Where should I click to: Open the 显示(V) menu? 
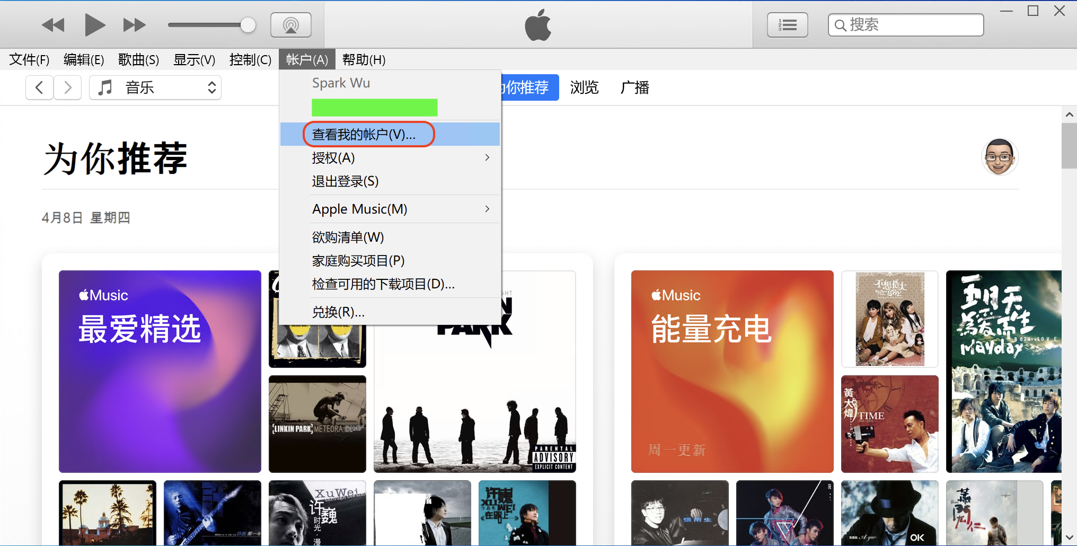point(194,60)
